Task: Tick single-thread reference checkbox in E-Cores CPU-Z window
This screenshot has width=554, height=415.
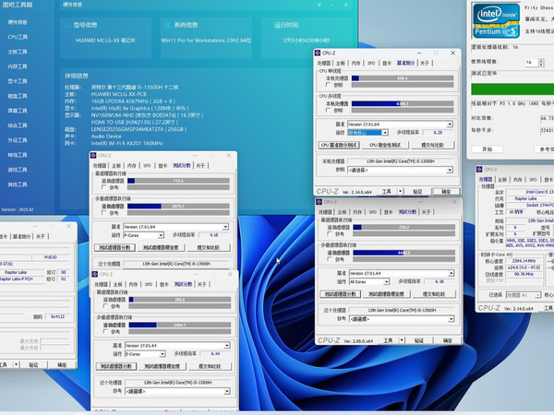Action: pos(105,306)
